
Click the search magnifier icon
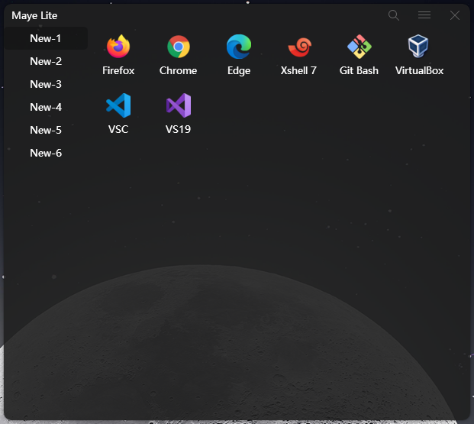pyautogui.click(x=394, y=15)
